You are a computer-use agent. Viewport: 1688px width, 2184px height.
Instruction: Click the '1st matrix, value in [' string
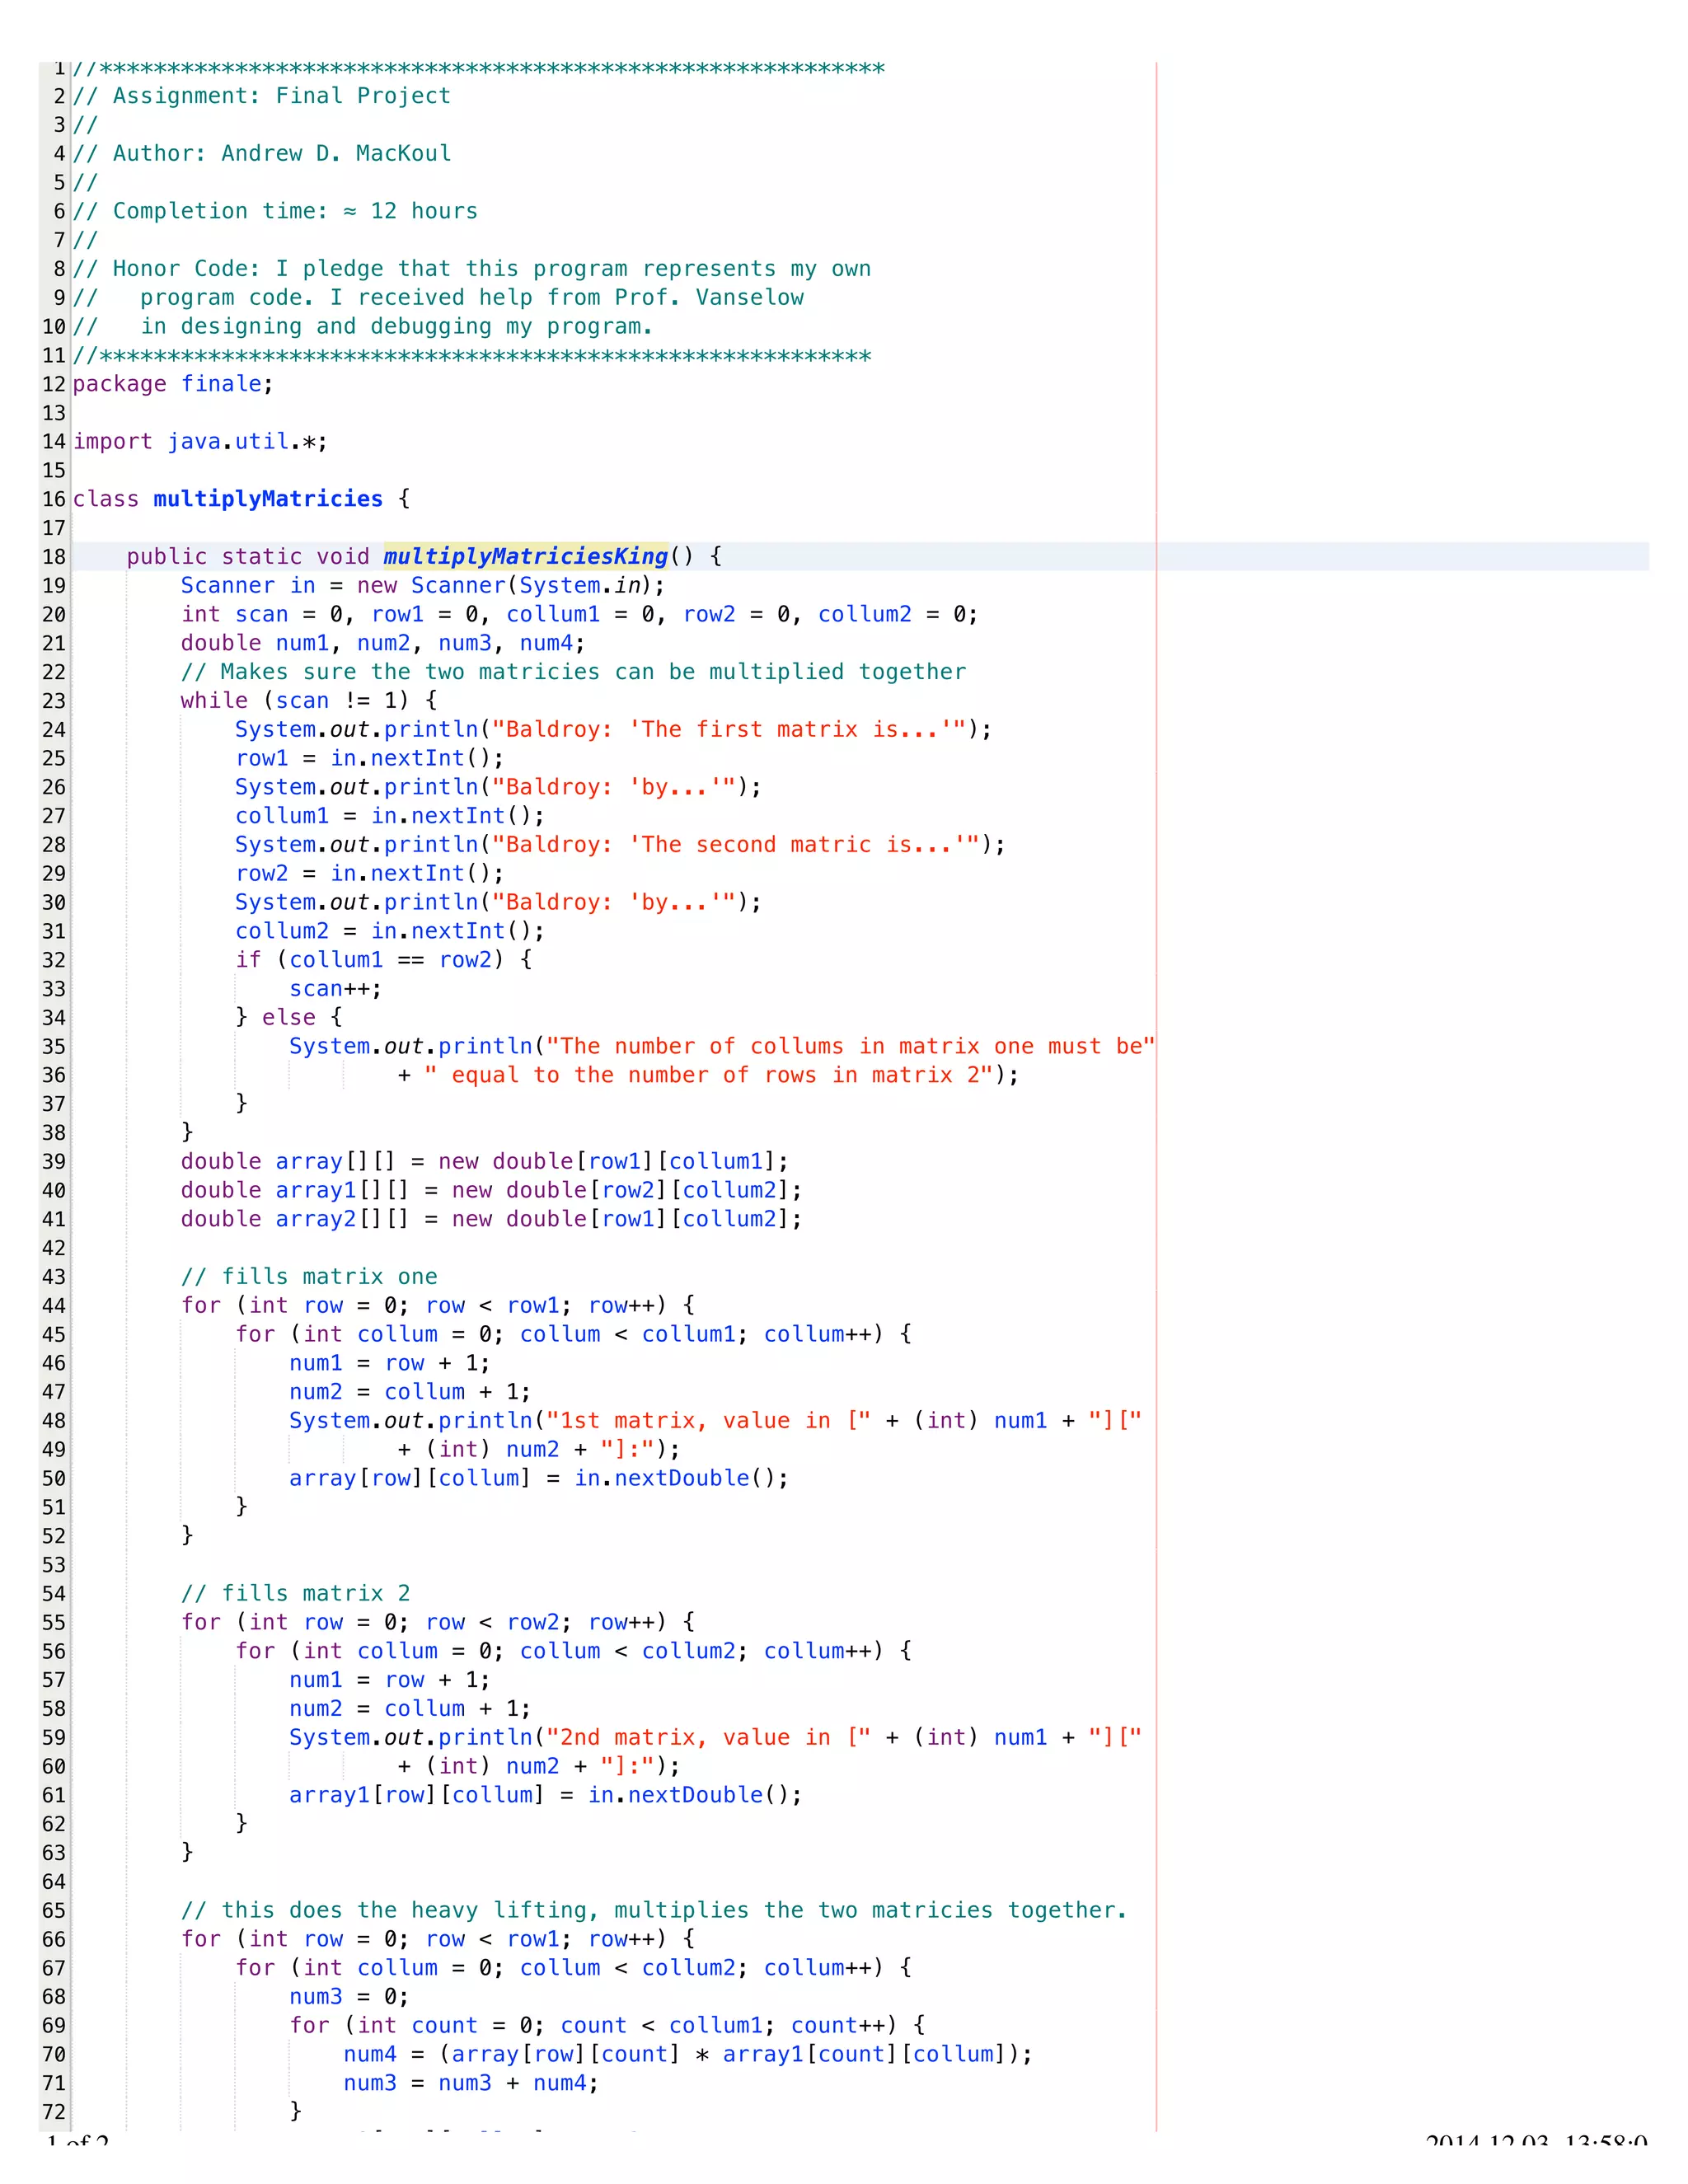[x=709, y=1421]
